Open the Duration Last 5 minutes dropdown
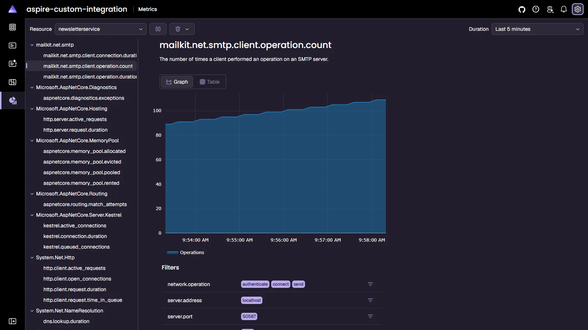This screenshot has height=330, width=588. [537, 29]
